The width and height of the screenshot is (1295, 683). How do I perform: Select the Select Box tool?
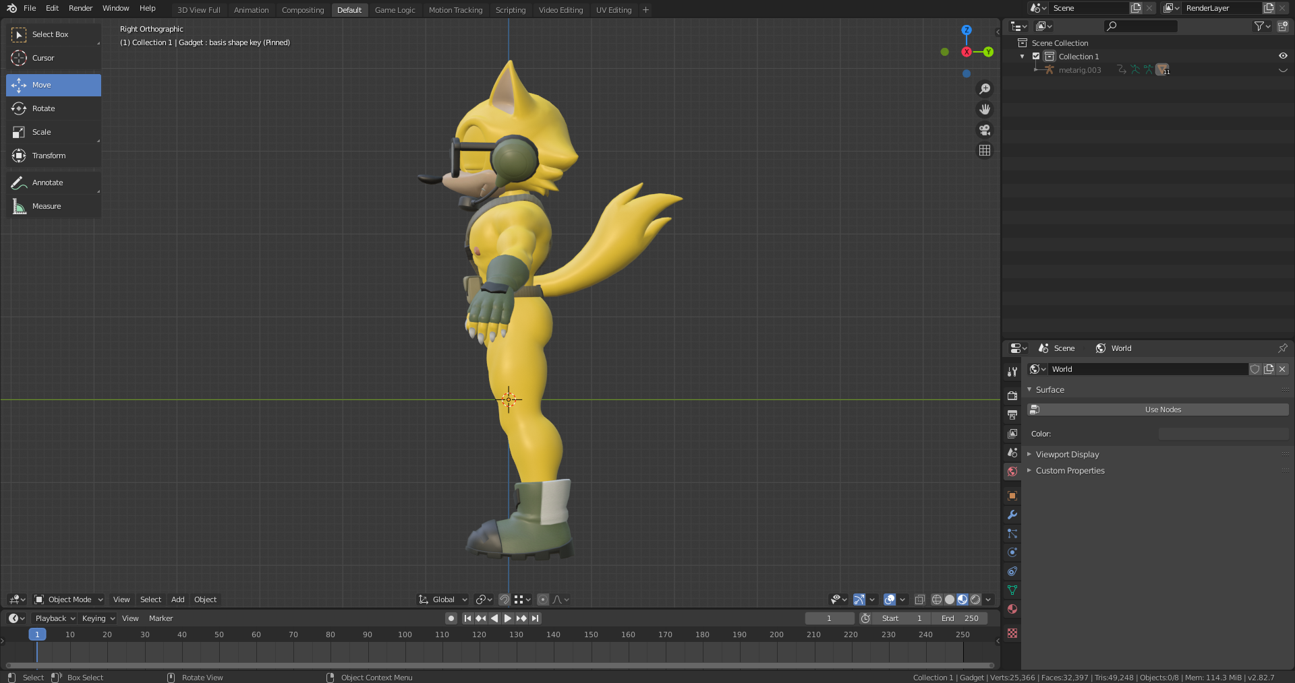point(53,34)
